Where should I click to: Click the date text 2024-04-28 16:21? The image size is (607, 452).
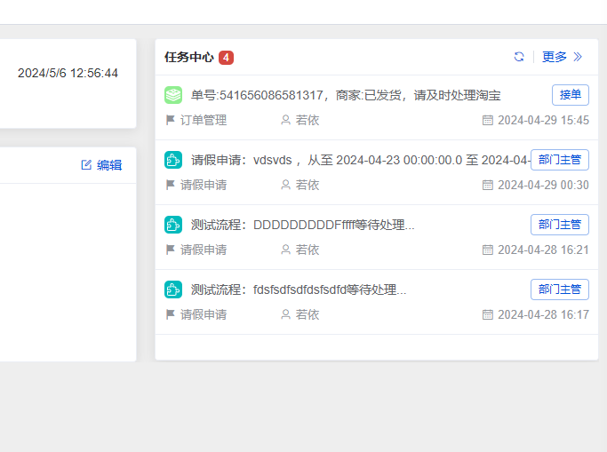[544, 250]
